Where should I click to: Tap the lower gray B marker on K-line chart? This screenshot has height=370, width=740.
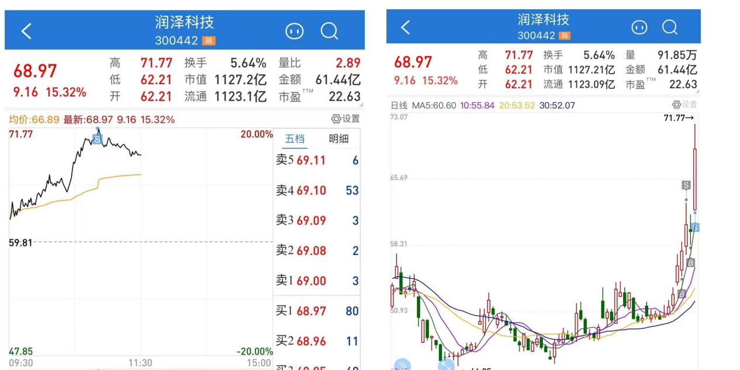pyautogui.click(x=682, y=293)
